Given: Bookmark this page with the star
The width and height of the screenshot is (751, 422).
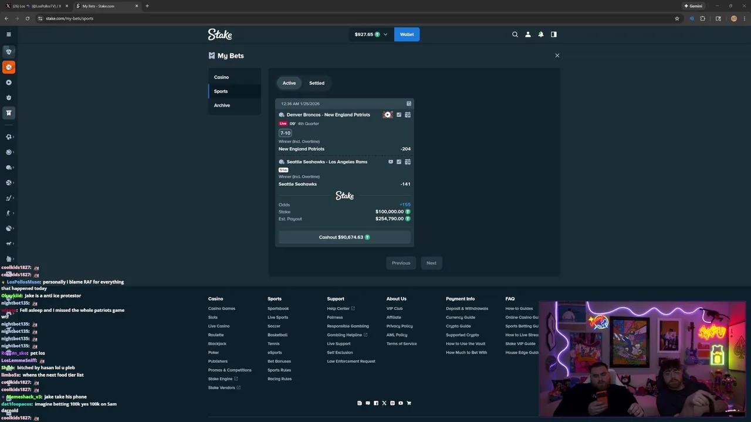Looking at the screenshot, I should pyautogui.click(x=677, y=18).
